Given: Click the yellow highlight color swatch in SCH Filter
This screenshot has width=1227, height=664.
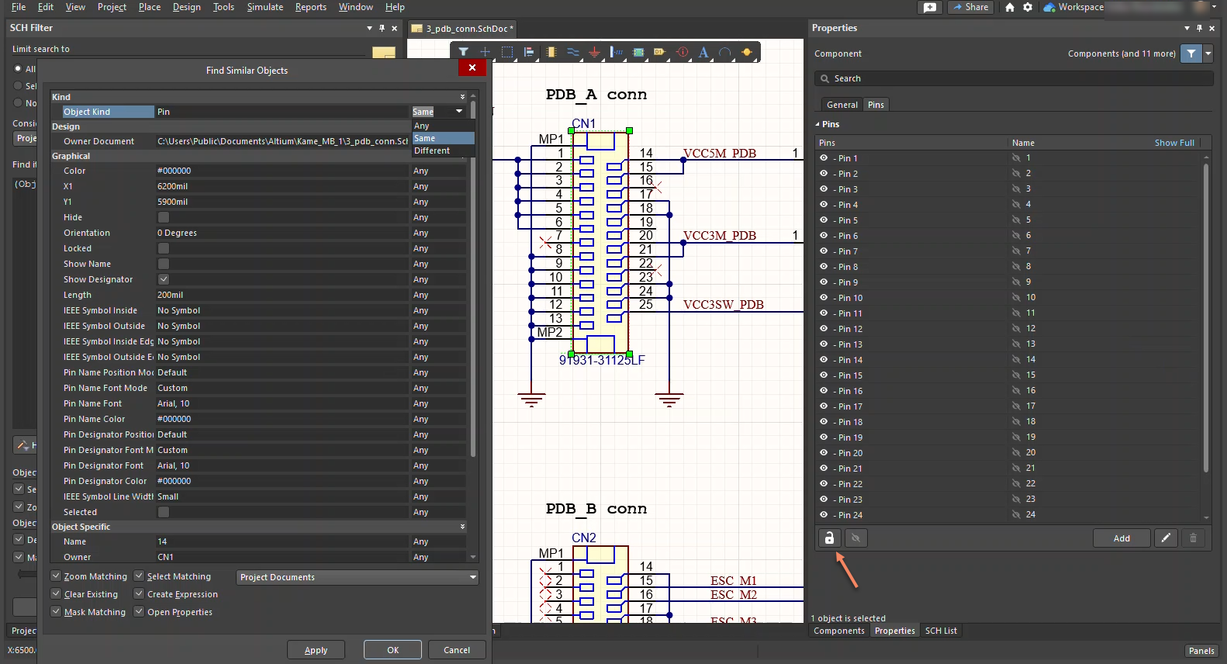Looking at the screenshot, I should [383, 52].
